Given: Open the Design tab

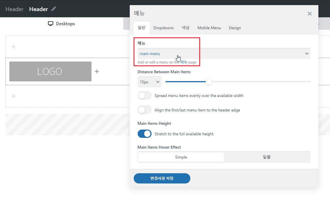Looking at the screenshot, I should tap(235, 28).
